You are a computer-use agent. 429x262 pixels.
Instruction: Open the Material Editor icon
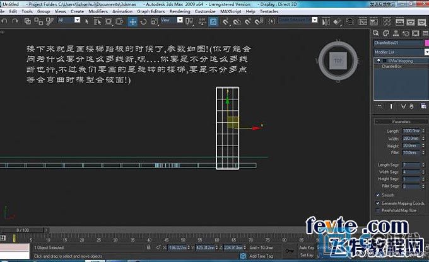pyautogui.click(x=387, y=21)
